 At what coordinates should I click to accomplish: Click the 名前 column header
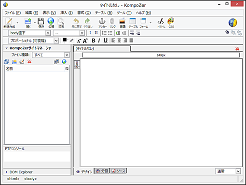(35, 69)
